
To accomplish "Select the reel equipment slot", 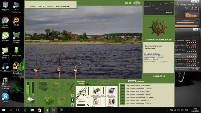I will 97,90.
